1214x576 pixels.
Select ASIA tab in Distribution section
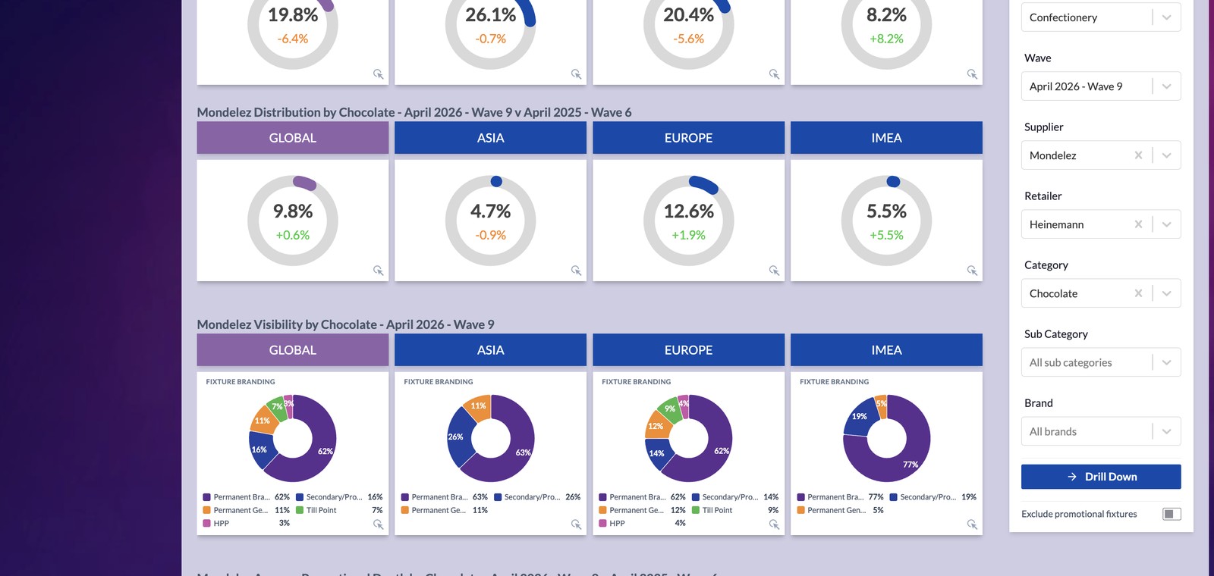click(490, 138)
